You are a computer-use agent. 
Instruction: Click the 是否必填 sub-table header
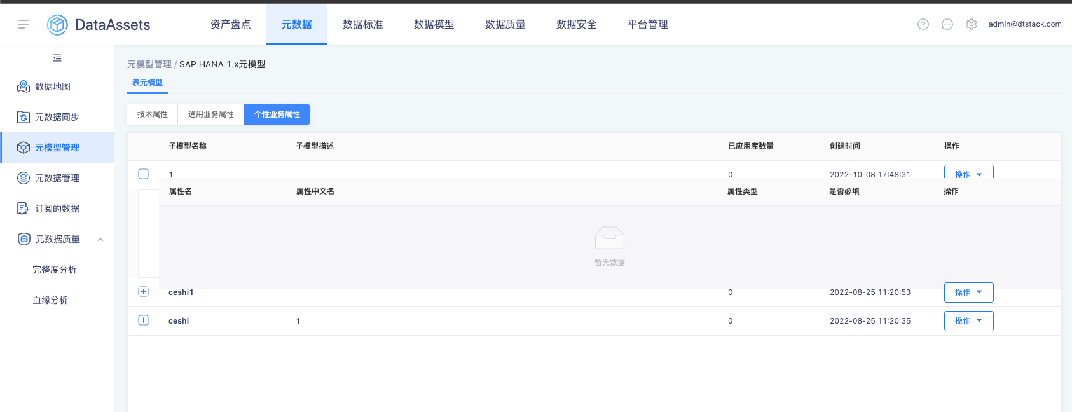click(x=844, y=191)
